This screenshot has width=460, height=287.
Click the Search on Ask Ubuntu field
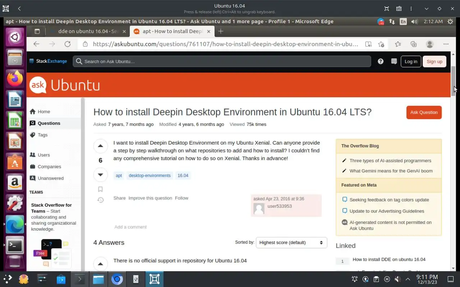click(222, 61)
